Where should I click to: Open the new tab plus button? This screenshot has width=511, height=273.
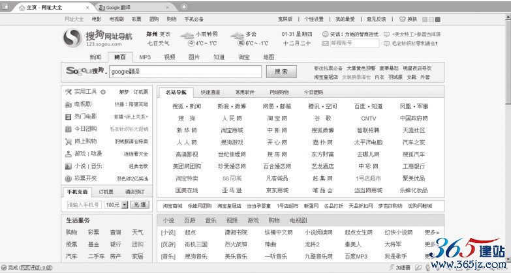(x=184, y=7)
